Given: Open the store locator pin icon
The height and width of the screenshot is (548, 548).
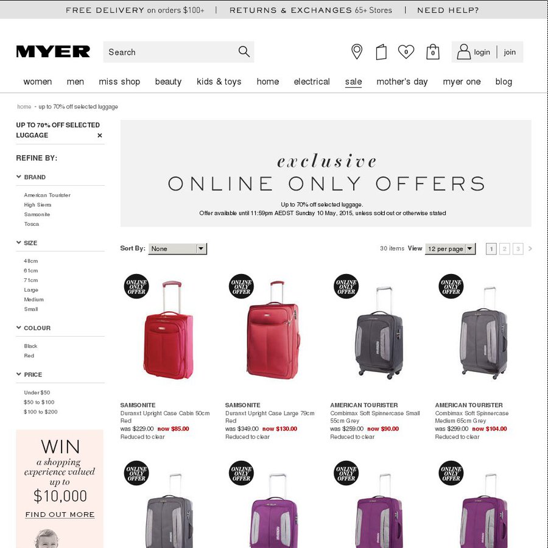Looking at the screenshot, I should click(356, 52).
